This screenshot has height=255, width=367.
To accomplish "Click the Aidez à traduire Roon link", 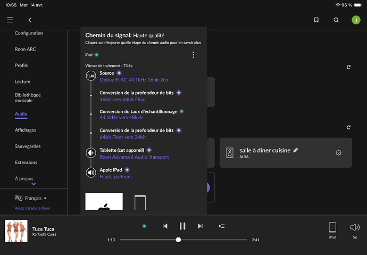I will (32, 208).
